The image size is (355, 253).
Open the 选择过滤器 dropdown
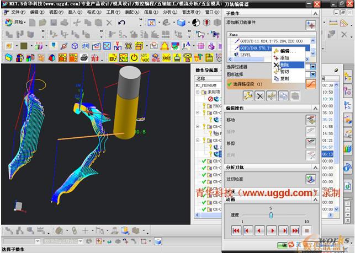pos(313,67)
